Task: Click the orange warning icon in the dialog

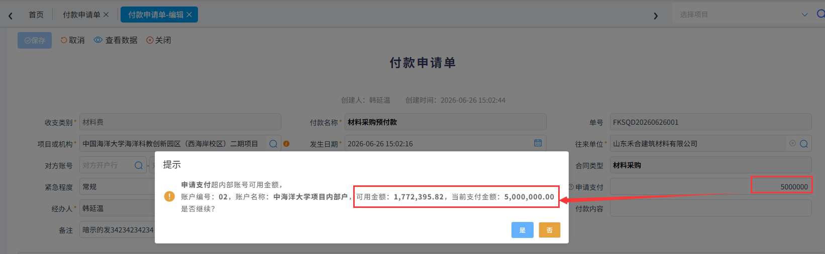Action: pos(170,196)
